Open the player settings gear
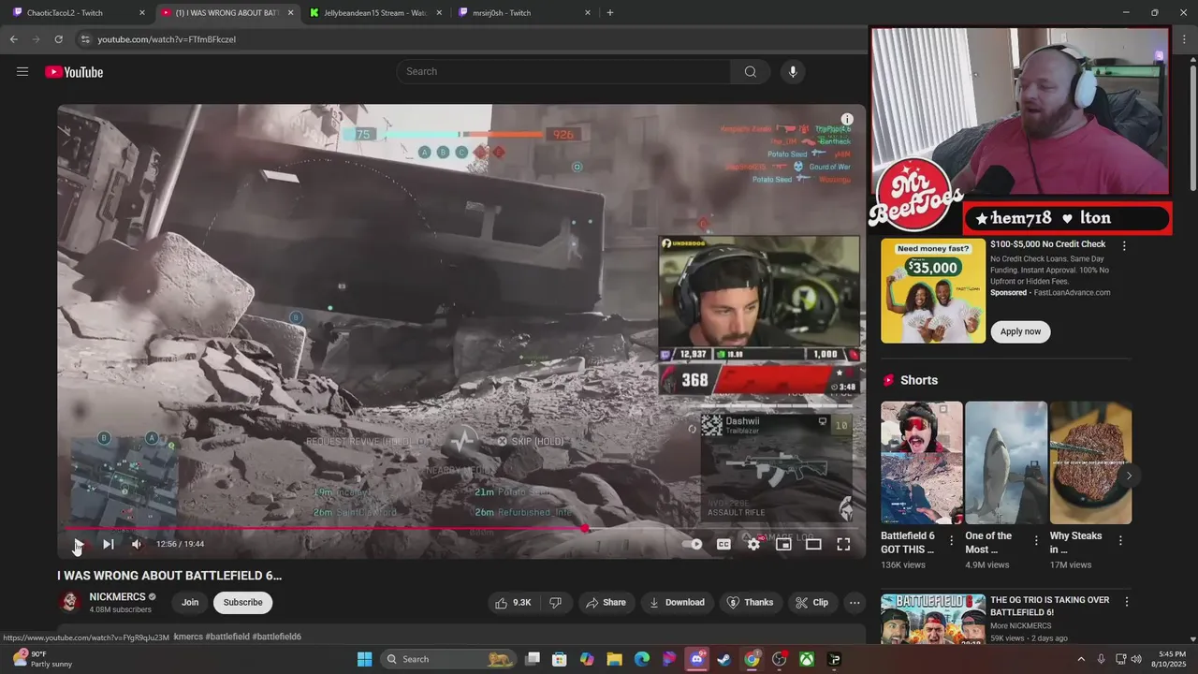 pos(753,544)
